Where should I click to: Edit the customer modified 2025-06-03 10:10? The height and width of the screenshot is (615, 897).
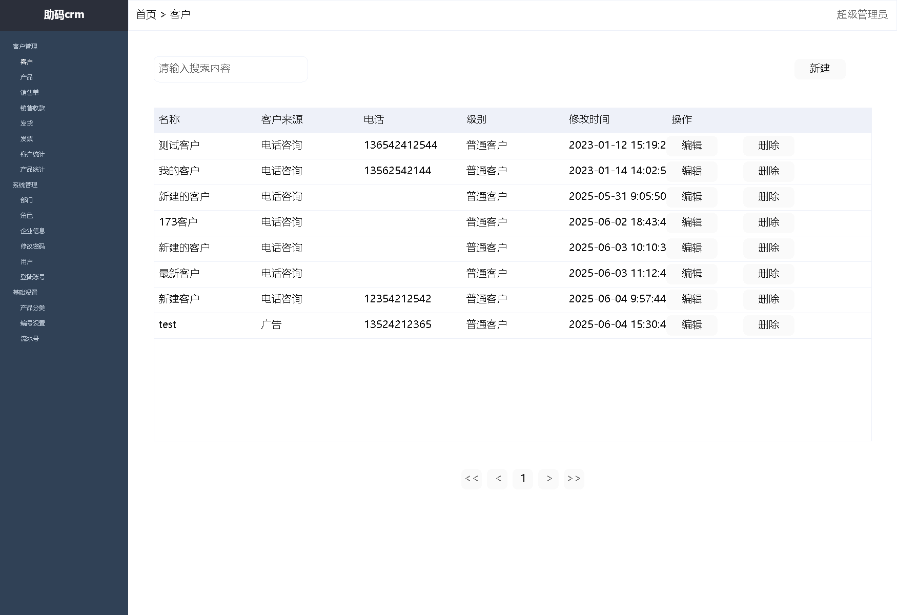coord(692,248)
